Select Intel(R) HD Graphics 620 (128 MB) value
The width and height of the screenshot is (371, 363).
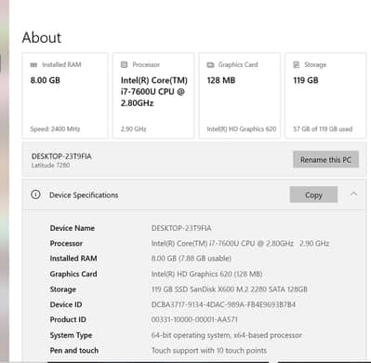[206, 274]
